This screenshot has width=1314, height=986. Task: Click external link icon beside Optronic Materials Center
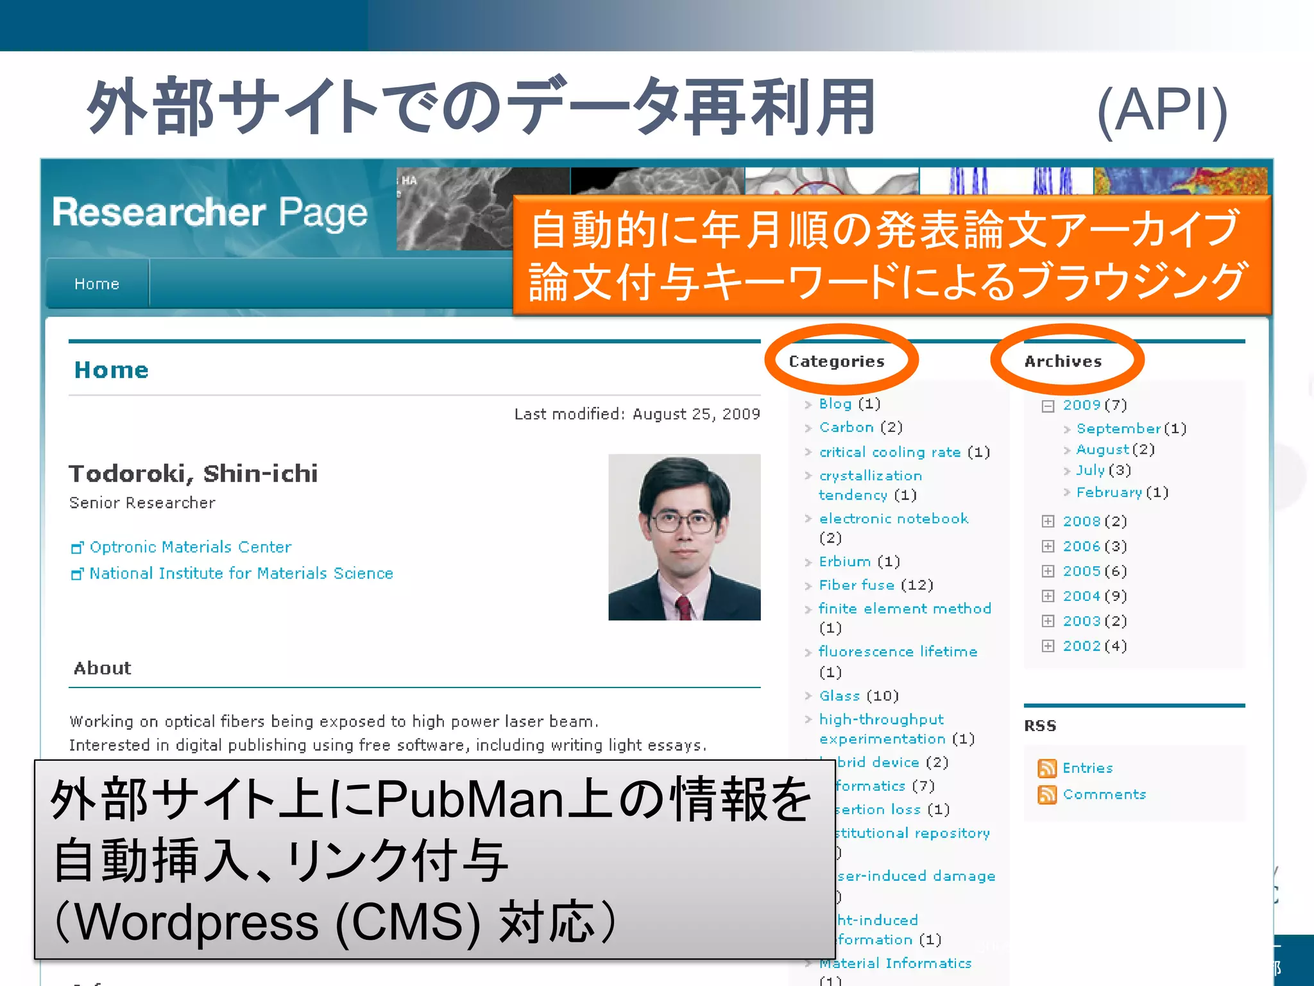77,548
